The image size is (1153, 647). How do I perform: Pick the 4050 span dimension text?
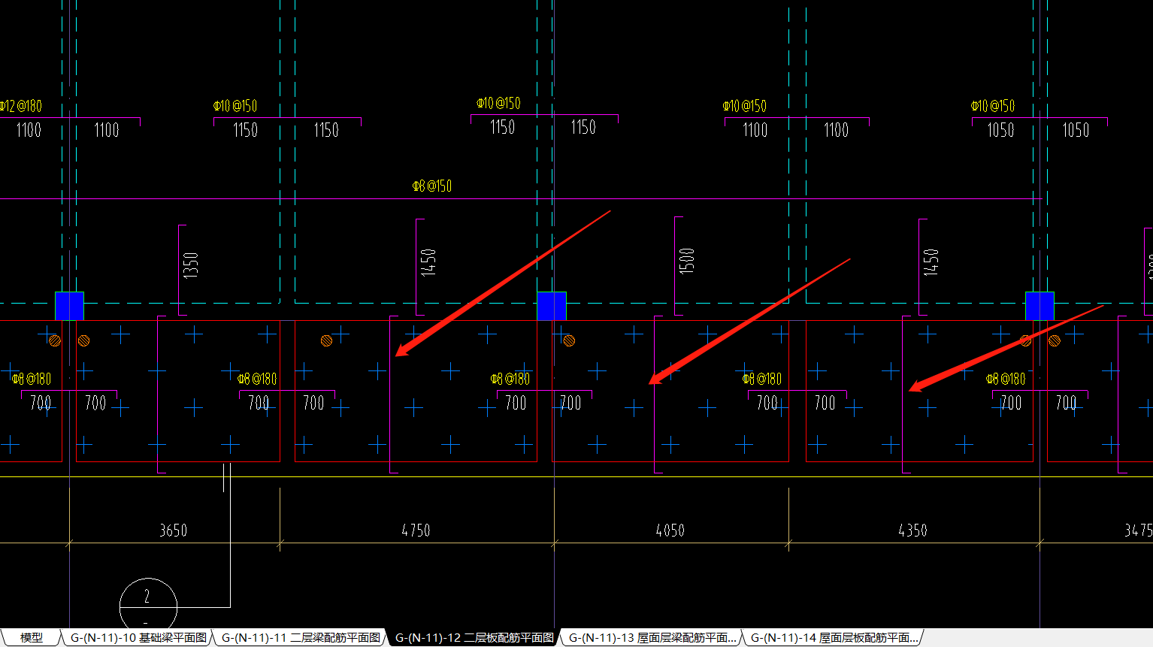point(670,531)
